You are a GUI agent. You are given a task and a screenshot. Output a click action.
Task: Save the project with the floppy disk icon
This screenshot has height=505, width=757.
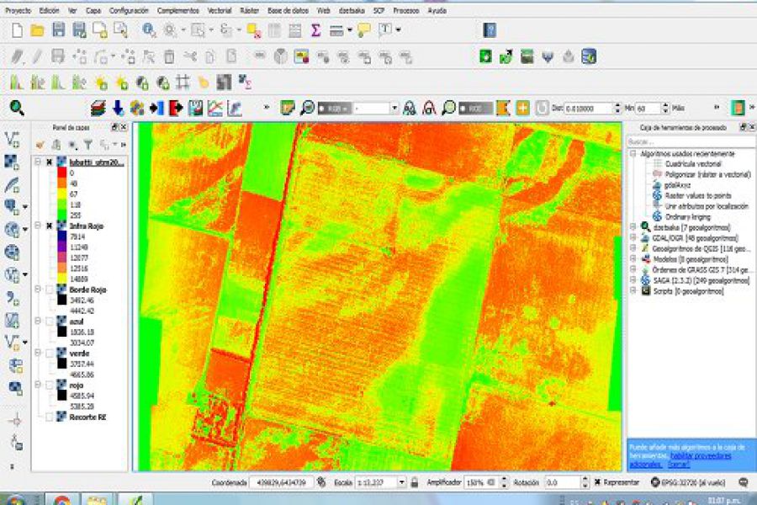[58, 30]
